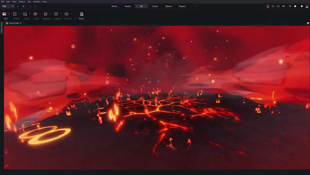
Task: Open the Window menu
Action: [x=36, y=1]
